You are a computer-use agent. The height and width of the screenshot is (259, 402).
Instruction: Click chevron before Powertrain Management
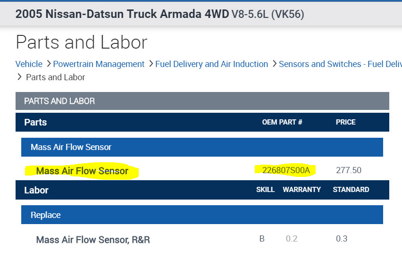pyautogui.click(x=49, y=64)
